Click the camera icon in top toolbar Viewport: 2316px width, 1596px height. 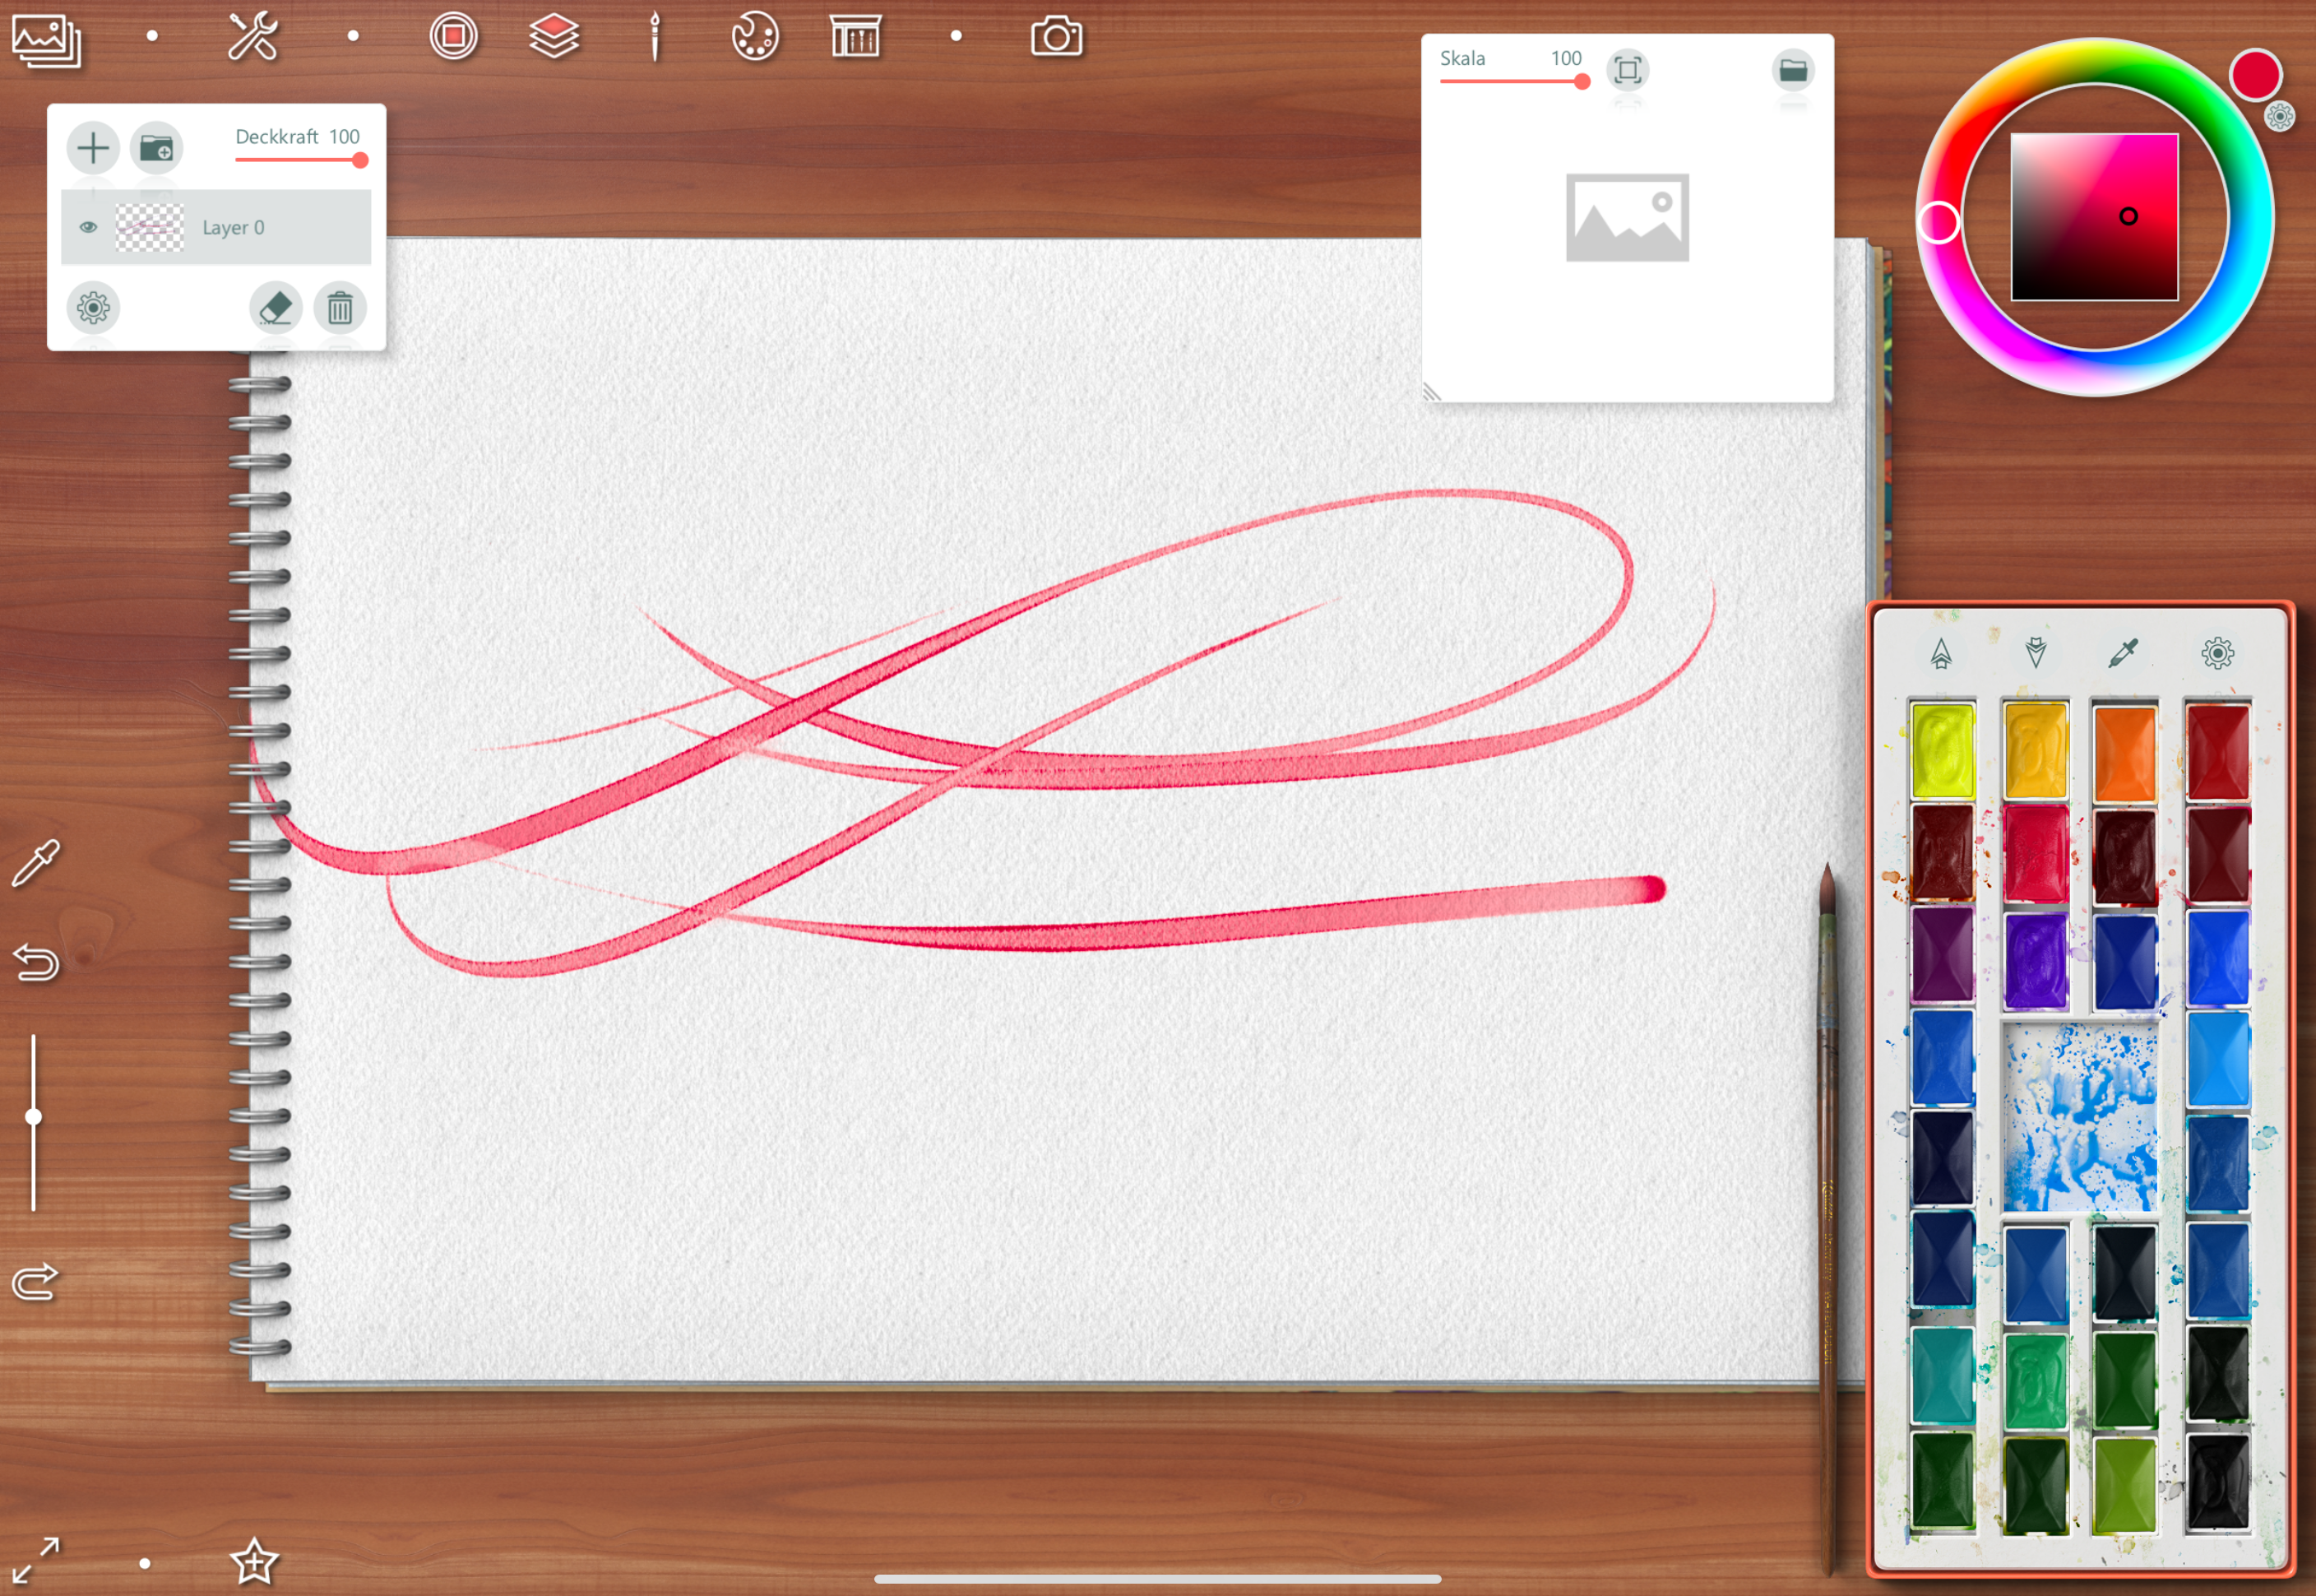tap(1057, 37)
